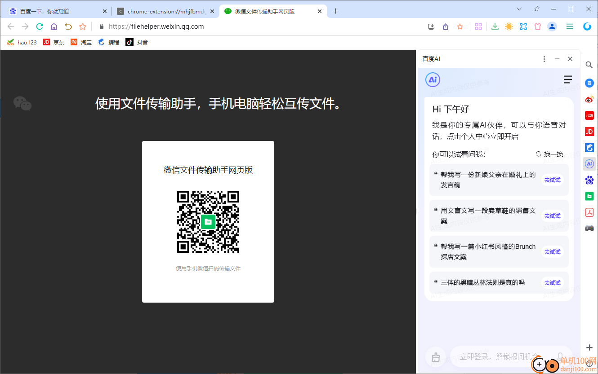The width and height of the screenshot is (598, 374).
Task: Expand the tab list chevron in title bar
Action: 519,9
